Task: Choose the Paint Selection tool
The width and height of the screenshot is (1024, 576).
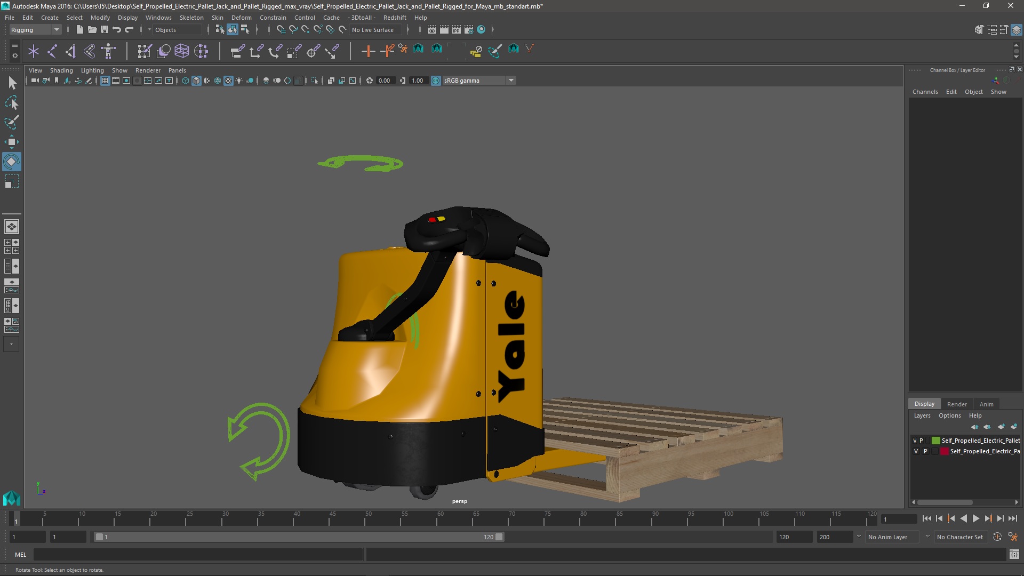Action: tap(12, 122)
